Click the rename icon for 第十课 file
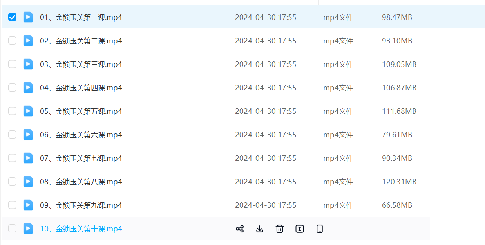The image size is (485, 245). tap(300, 229)
